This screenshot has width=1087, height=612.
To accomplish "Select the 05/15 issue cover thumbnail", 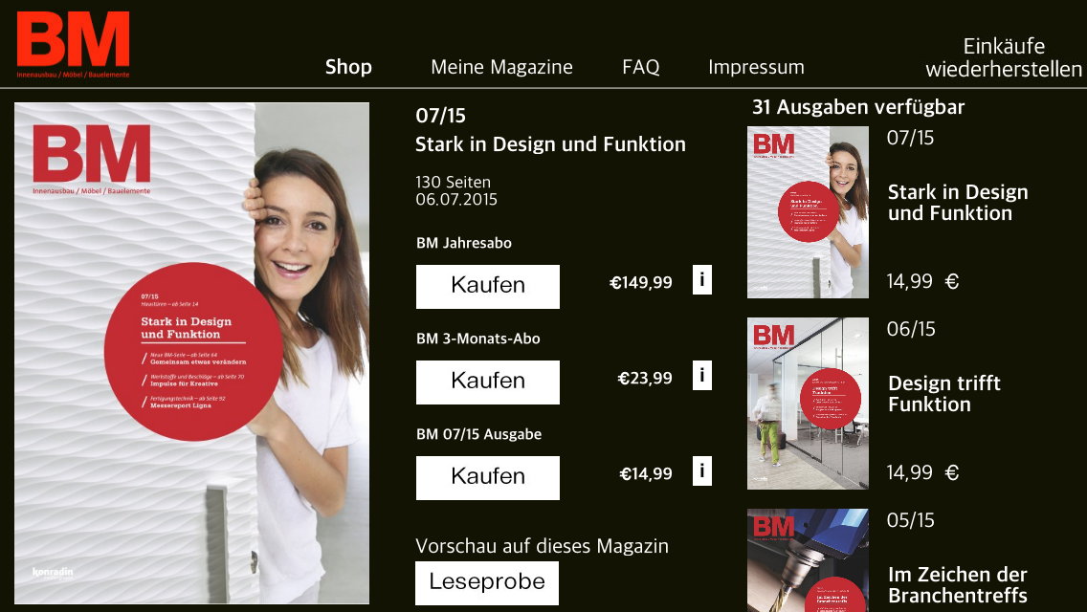I will [808, 560].
